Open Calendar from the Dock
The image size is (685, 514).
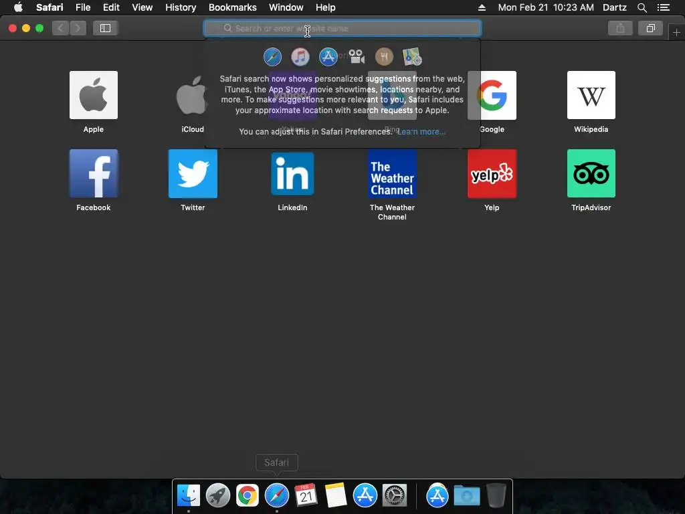(306, 496)
